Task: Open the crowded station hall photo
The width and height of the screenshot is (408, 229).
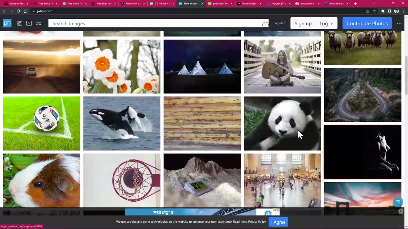Action: (282, 180)
